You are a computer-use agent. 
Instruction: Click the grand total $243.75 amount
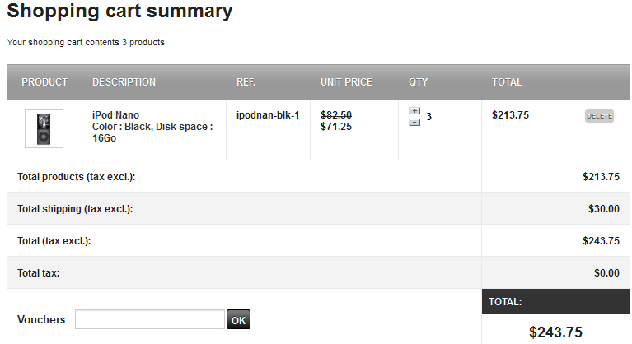555,332
